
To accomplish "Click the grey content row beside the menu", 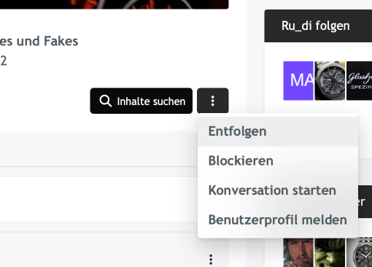I will coord(98,149).
